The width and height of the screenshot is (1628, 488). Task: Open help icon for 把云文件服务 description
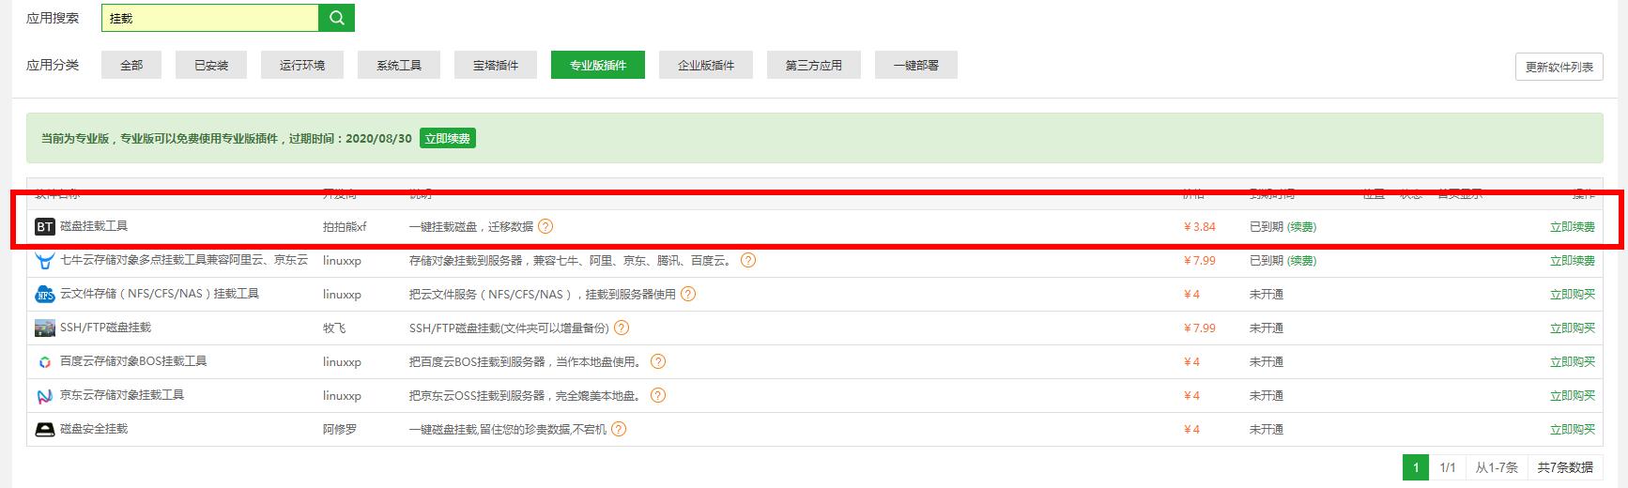(688, 294)
